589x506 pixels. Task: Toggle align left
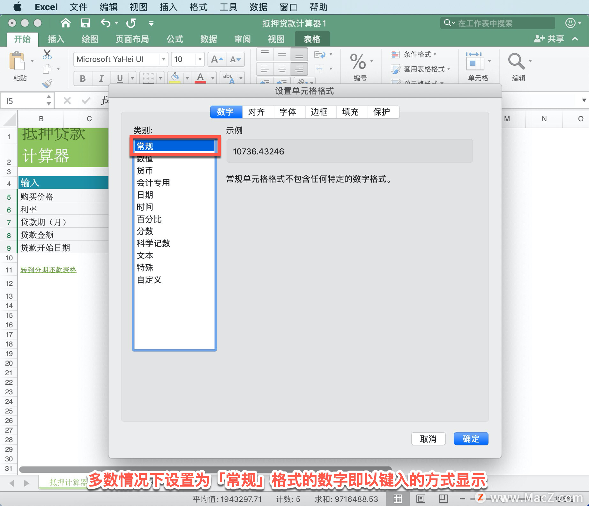click(265, 69)
